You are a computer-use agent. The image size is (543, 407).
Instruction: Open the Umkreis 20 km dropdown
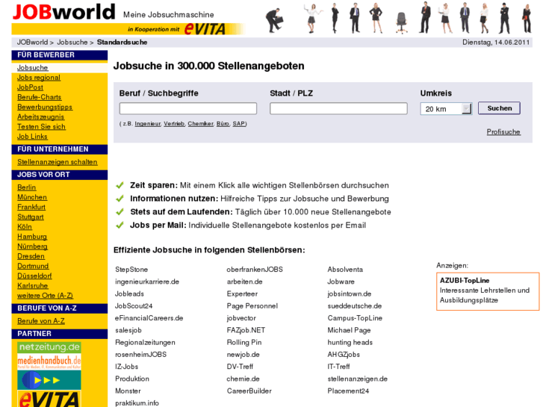click(446, 109)
